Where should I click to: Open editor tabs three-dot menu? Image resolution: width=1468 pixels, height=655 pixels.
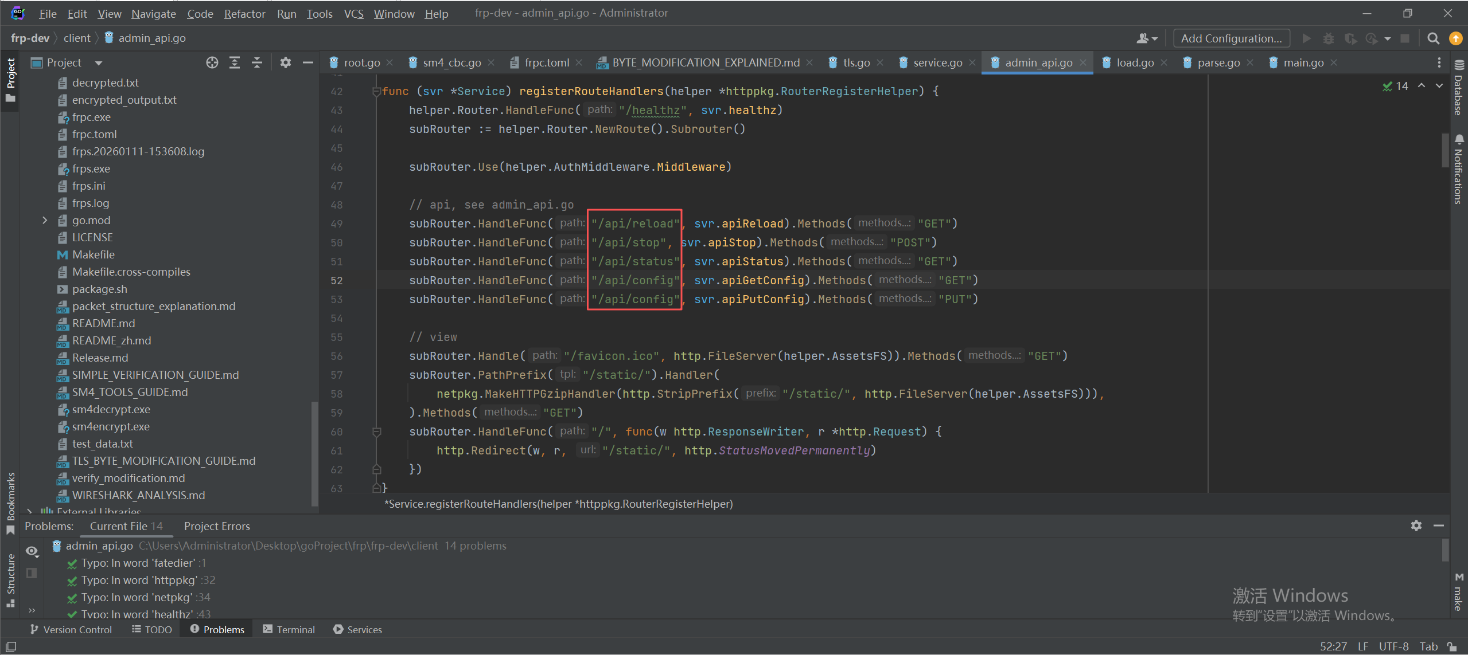coord(1439,62)
